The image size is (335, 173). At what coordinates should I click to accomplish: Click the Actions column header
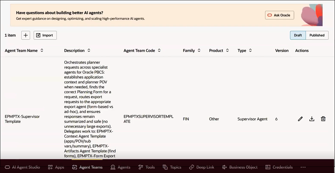(x=302, y=51)
